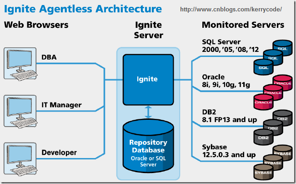Select the middle brown SYBASE cylinder
Screen dimensions: 296x184
point(273,162)
